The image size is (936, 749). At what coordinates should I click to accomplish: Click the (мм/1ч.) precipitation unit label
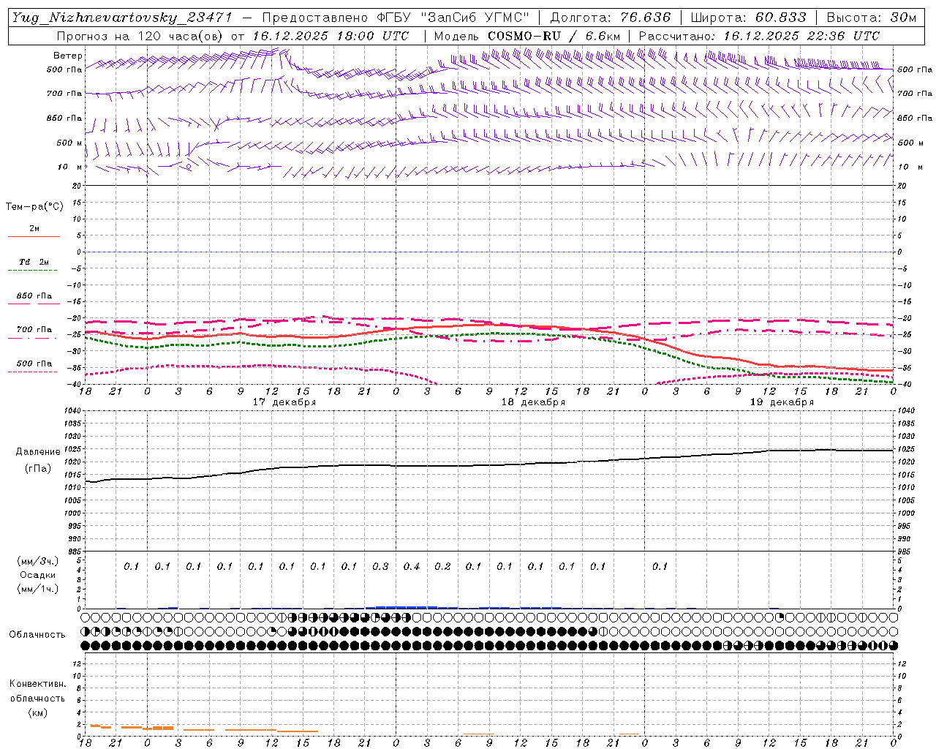(38, 589)
